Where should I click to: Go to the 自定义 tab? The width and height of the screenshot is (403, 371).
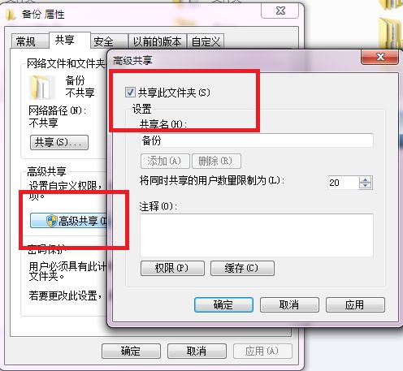(x=206, y=41)
